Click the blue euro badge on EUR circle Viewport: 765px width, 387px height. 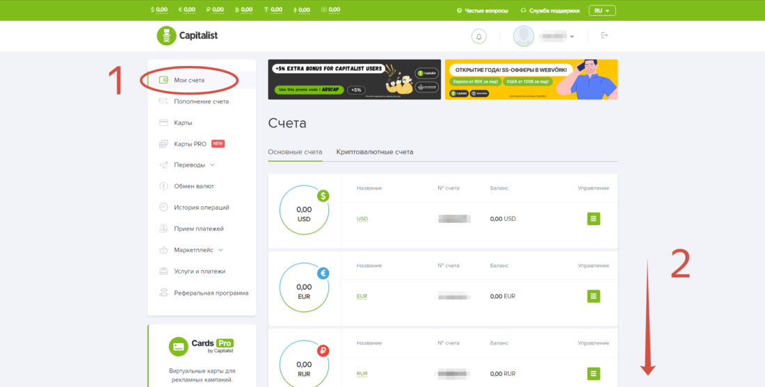pyautogui.click(x=323, y=274)
